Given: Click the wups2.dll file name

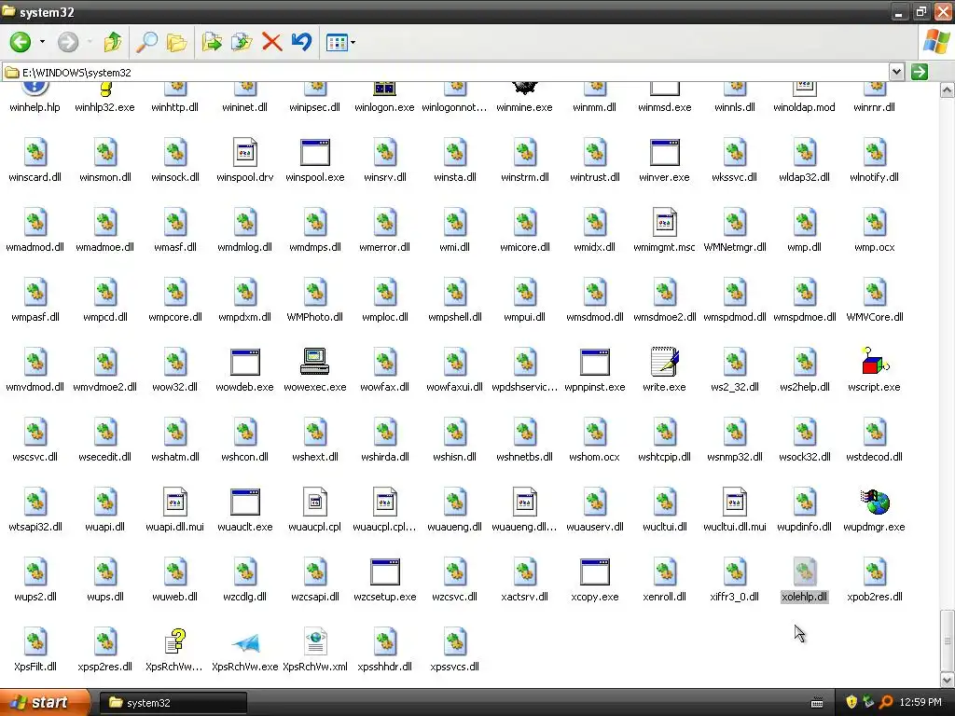Looking at the screenshot, I should click(x=35, y=597).
